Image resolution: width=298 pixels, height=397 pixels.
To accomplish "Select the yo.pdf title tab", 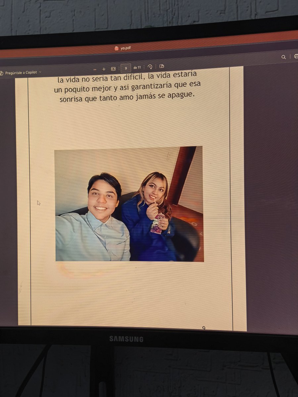I will click(124, 48).
